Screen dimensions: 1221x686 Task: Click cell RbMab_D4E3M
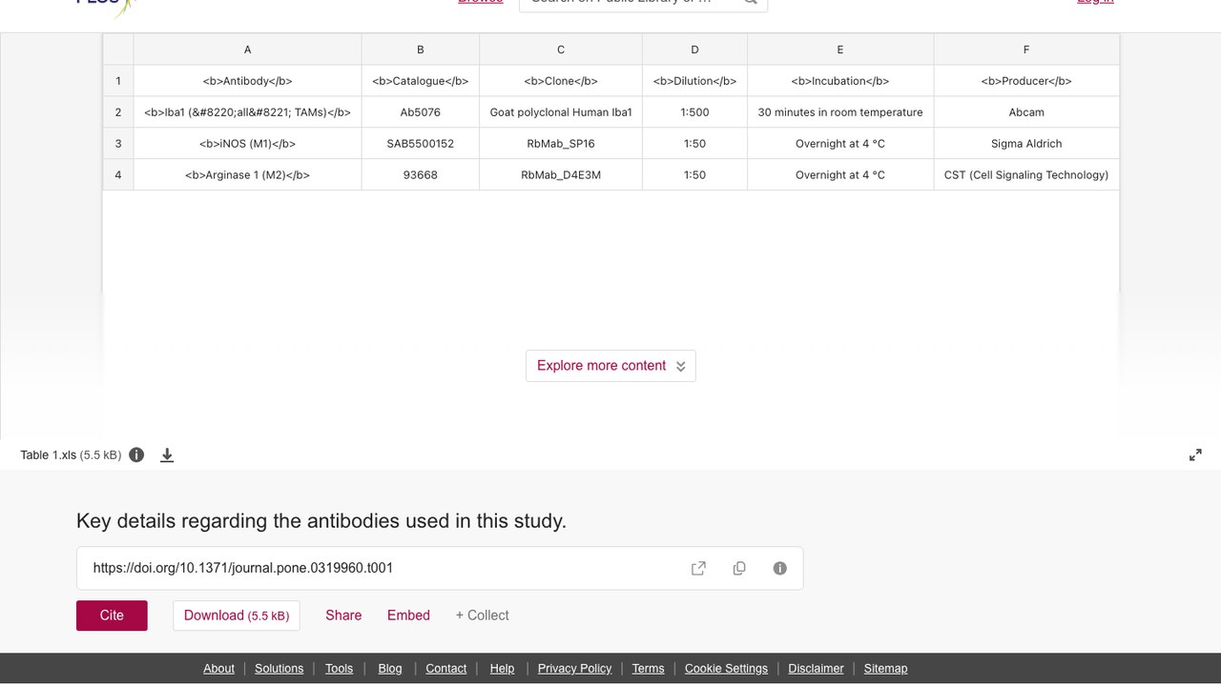tap(561, 175)
